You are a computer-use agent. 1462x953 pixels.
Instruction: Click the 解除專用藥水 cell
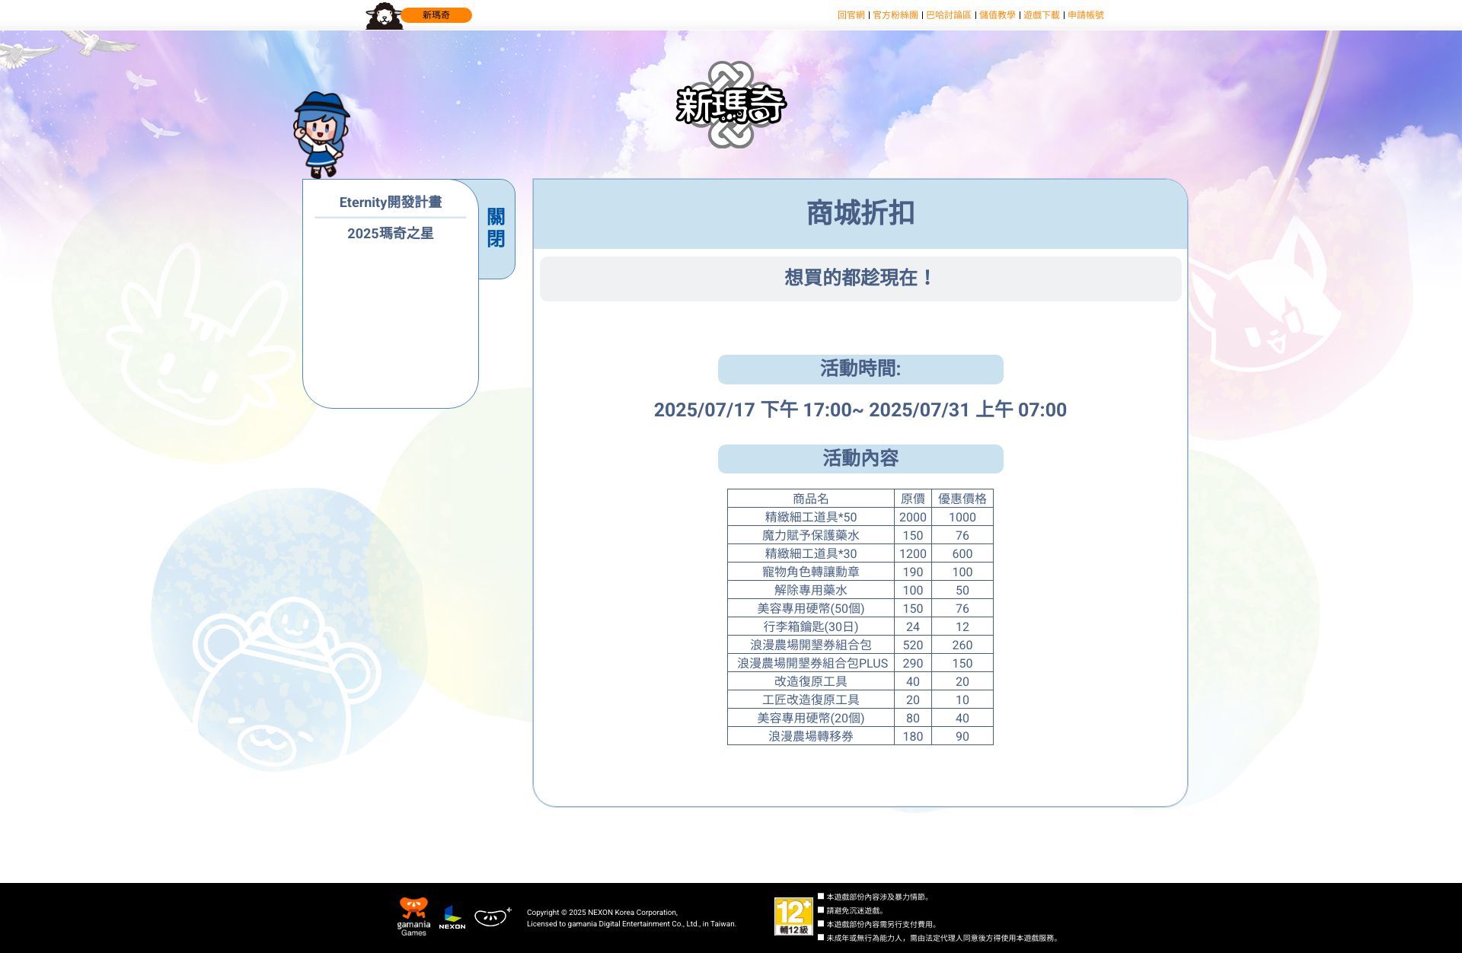pyautogui.click(x=811, y=590)
